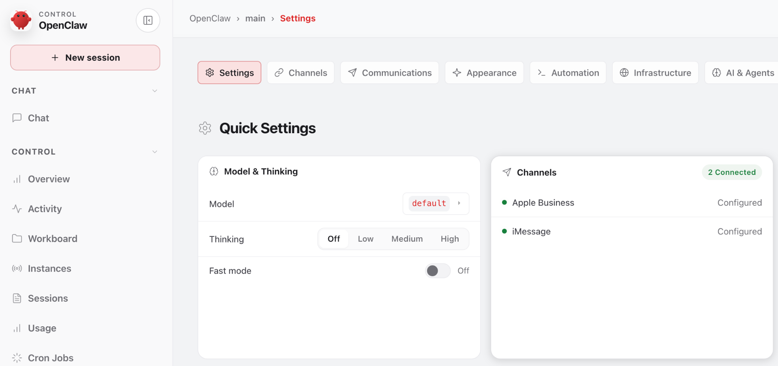Click the Quick Settings gear icon
This screenshot has height=366, width=778.
[x=205, y=128]
